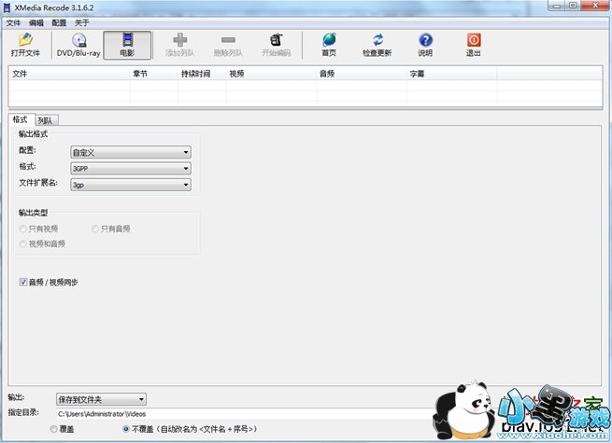Open the DVD/Blu-ray disc source

78,45
